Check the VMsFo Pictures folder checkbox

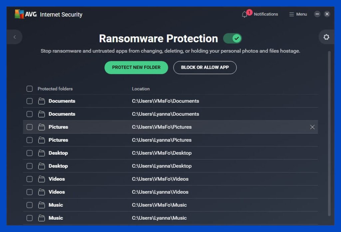pos(30,127)
